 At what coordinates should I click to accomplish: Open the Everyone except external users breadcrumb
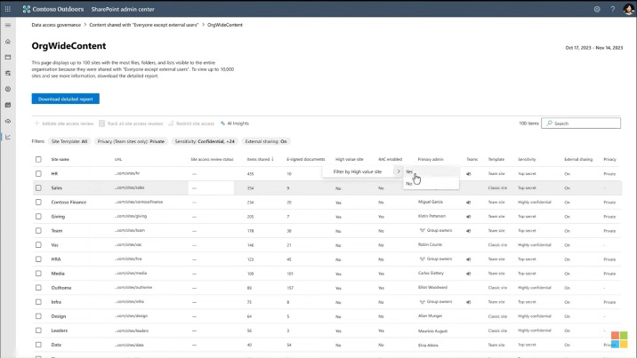pos(144,25)
